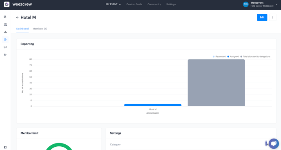Open the organization chart icon in sidebar

(x=5, y=32)
